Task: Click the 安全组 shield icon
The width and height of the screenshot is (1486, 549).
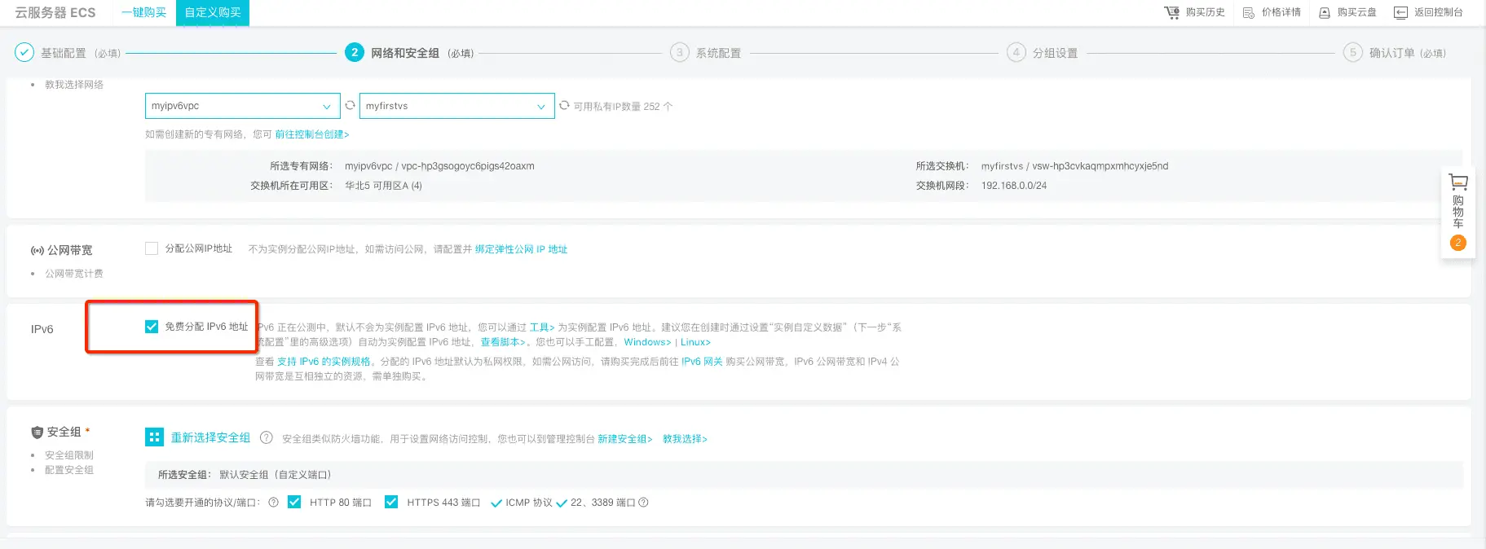Action: coord(37,432)
